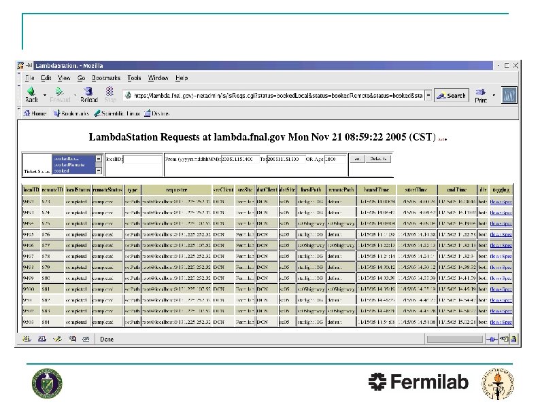540x404 pixels.
Task: Click the Done status bar text
Action: (x=107, y=339)
